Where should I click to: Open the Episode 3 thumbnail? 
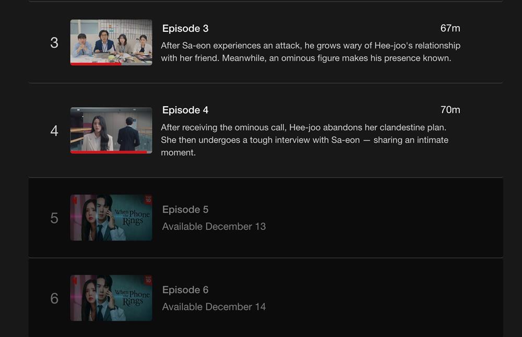click(x=111, y=42)
